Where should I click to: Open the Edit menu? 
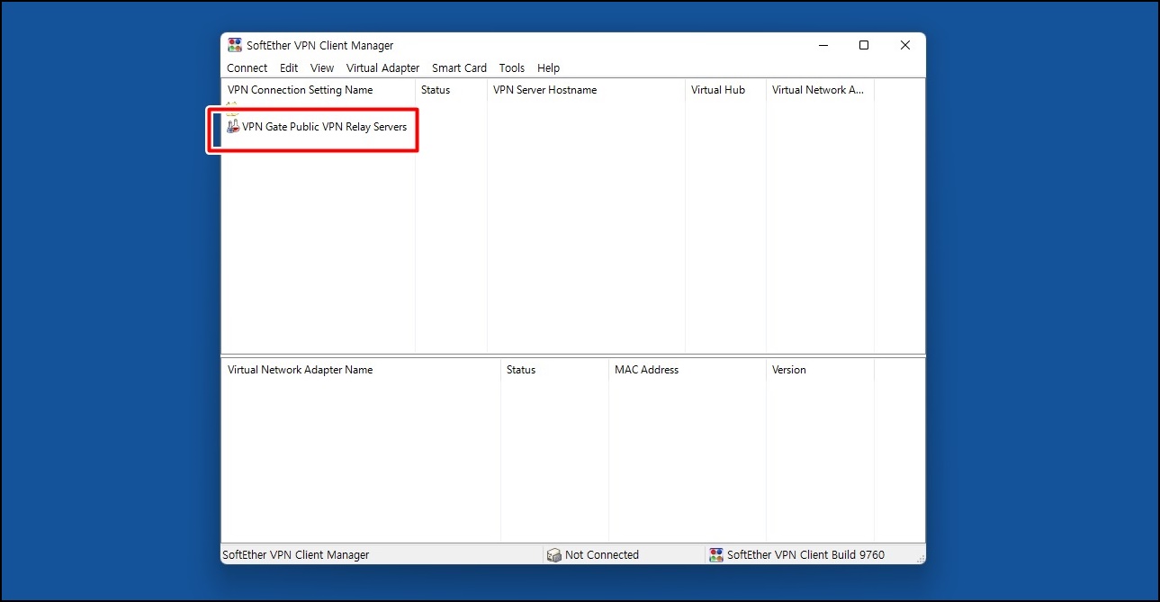coord(289,67)
